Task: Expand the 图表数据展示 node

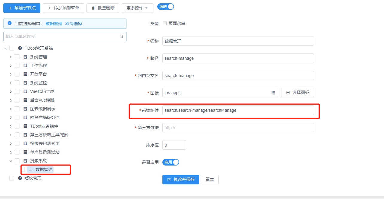Action: coord(11,109)
